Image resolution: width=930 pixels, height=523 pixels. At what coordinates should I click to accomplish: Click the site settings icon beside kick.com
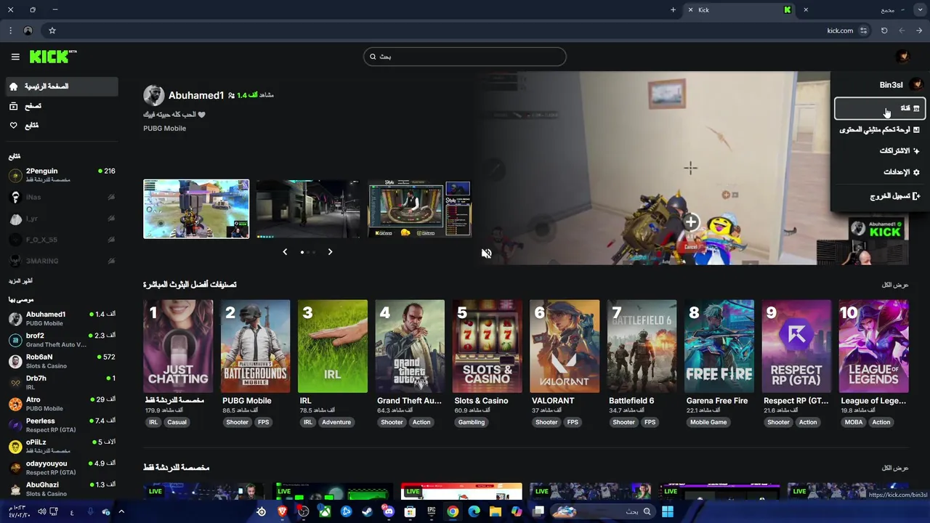pos(863,31)
